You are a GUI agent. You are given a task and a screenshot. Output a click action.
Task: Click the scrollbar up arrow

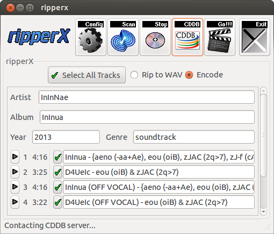tap(263, 90)
